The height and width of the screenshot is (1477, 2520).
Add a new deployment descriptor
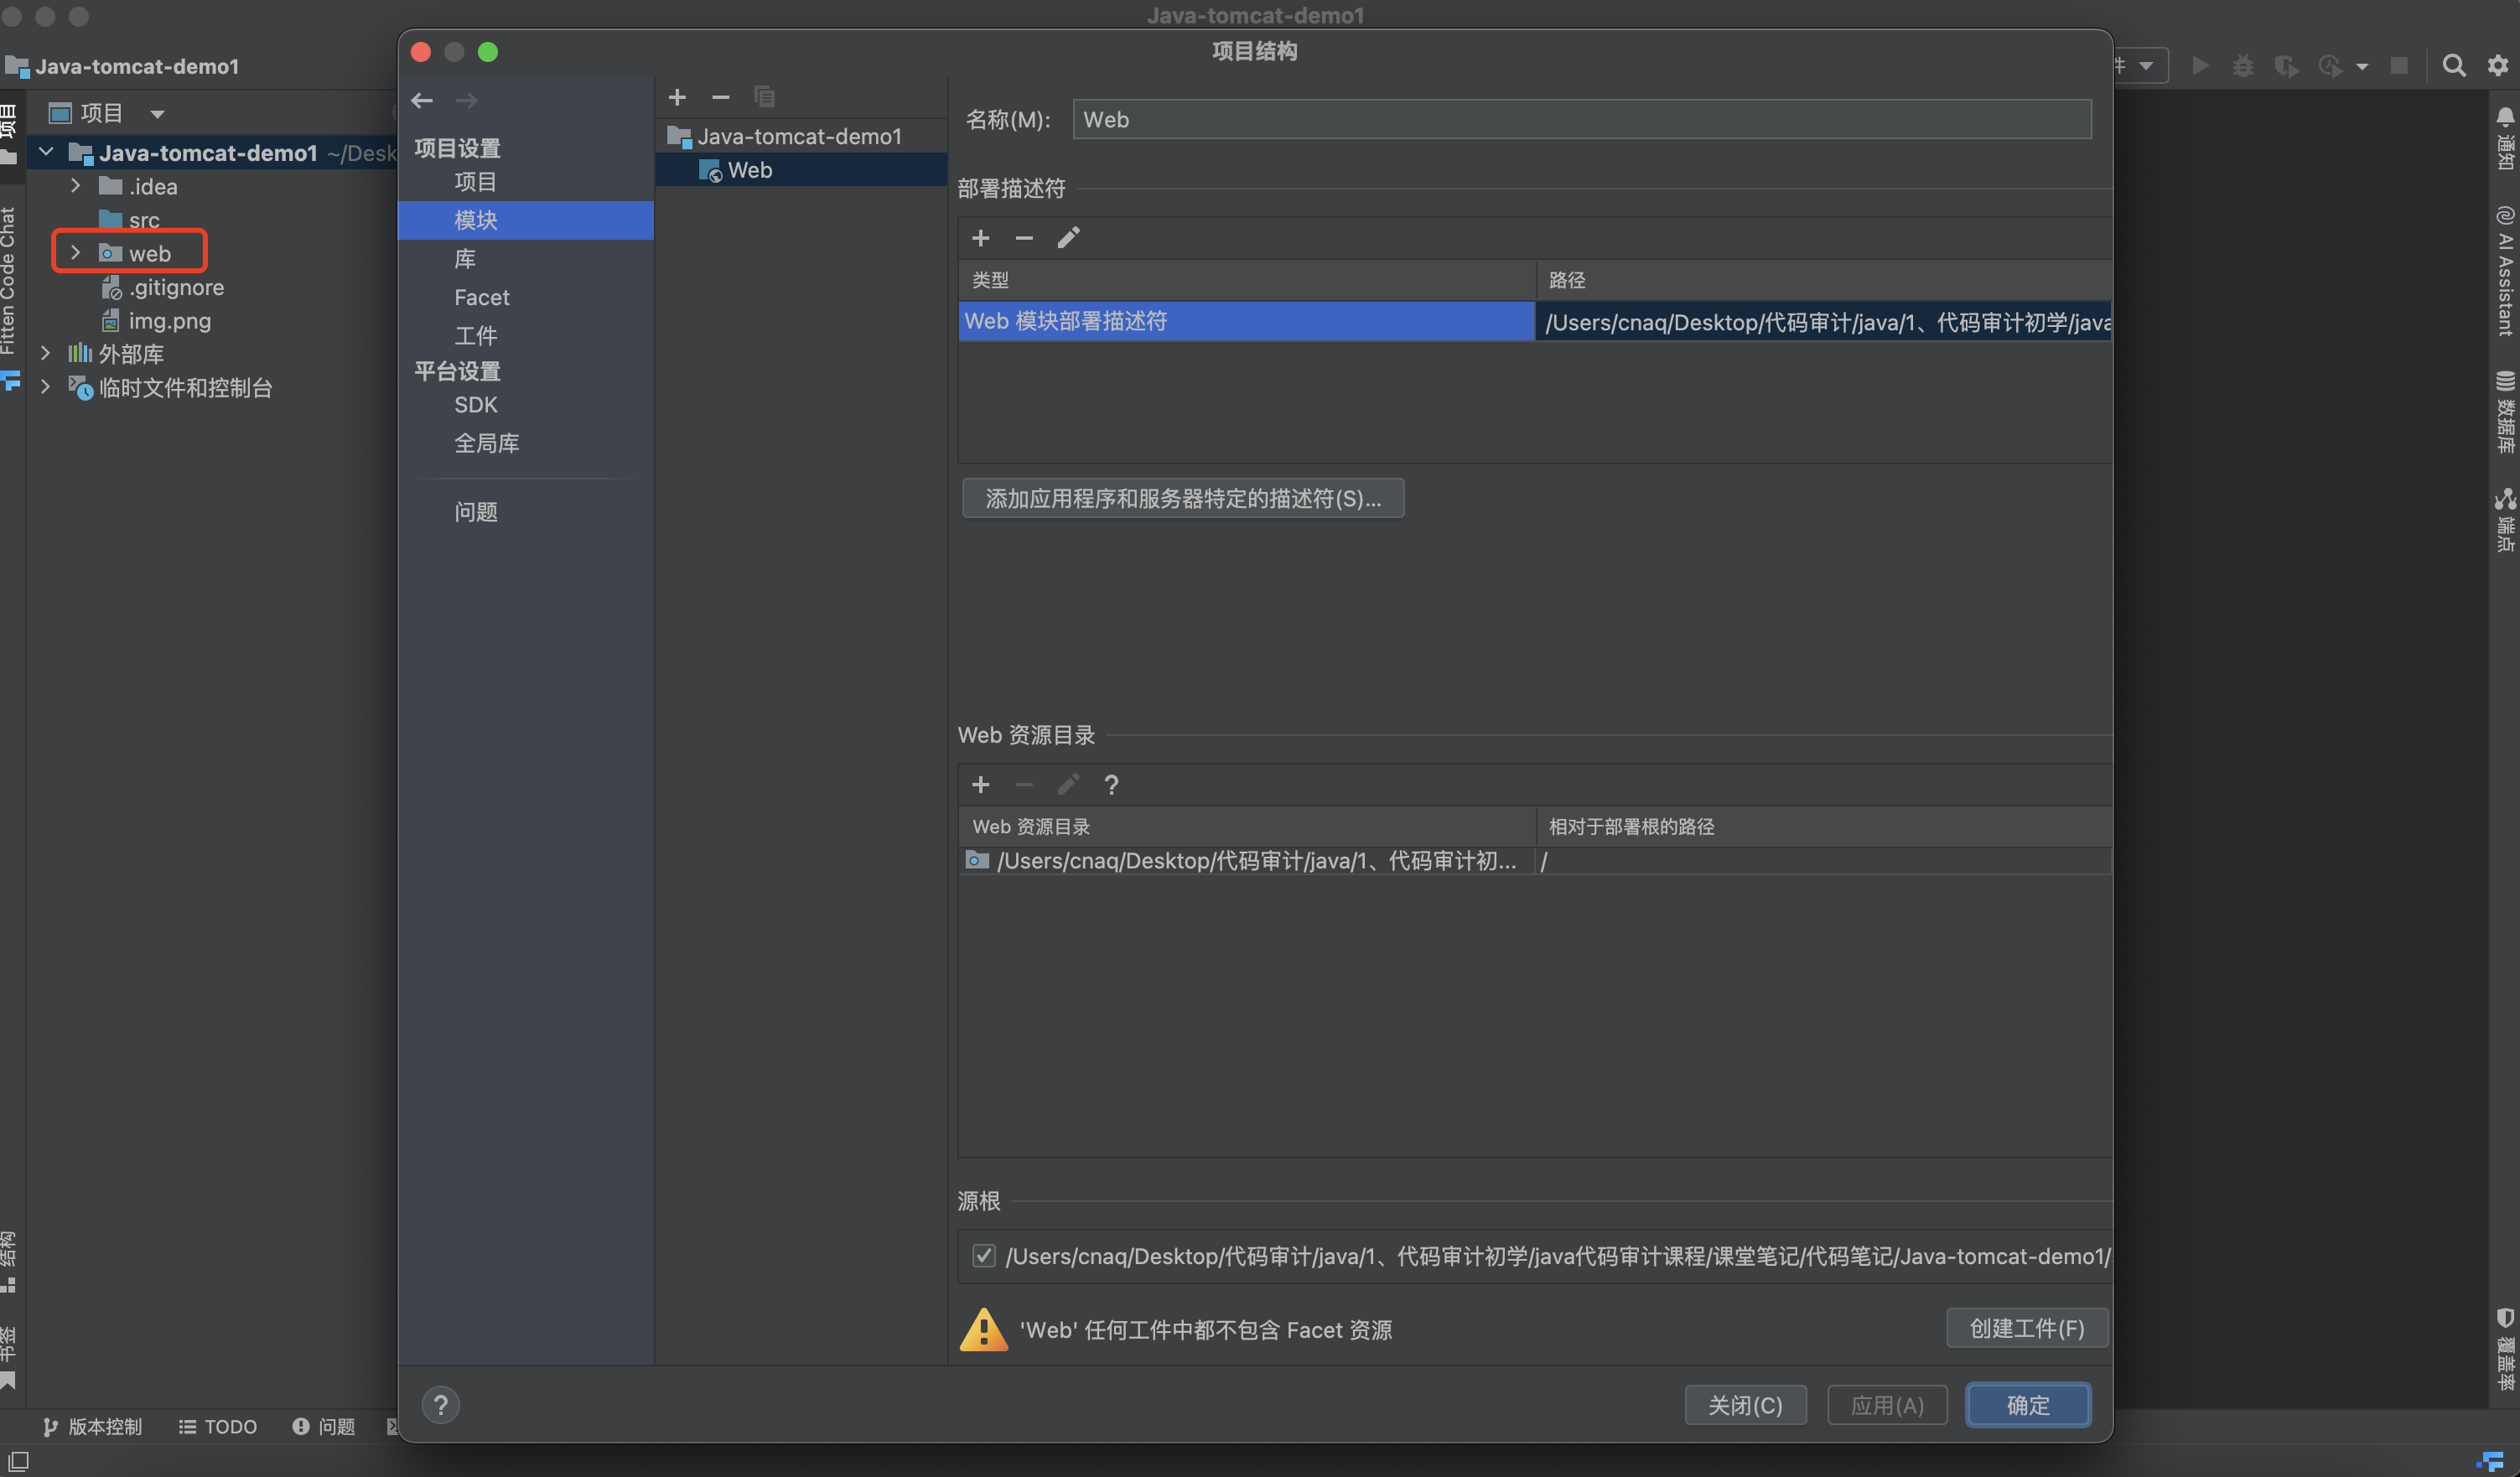point(980,238)
